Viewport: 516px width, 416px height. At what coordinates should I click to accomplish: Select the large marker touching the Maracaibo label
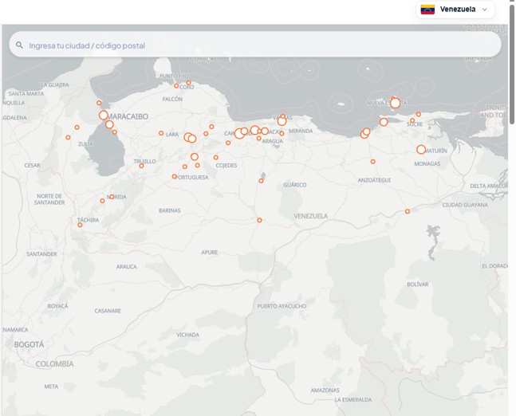(x=104, y=115)
